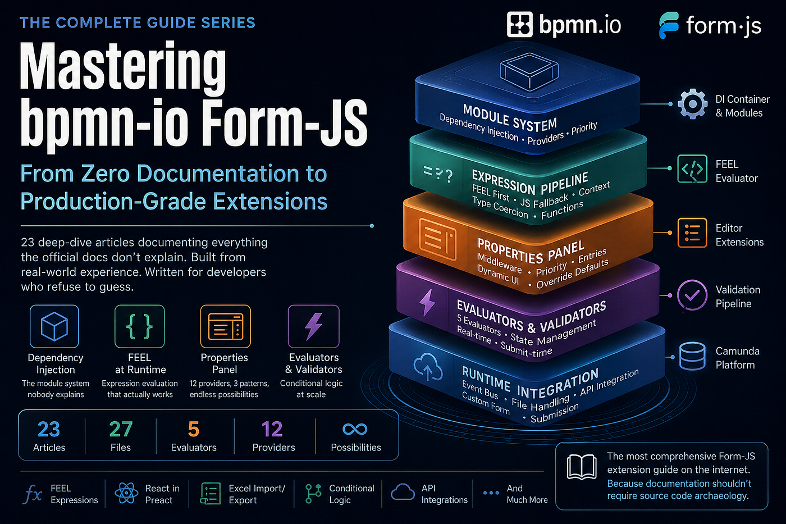Click the "23 Articles" stat
This screenshot has width=786, height=524.
point(49,436)
